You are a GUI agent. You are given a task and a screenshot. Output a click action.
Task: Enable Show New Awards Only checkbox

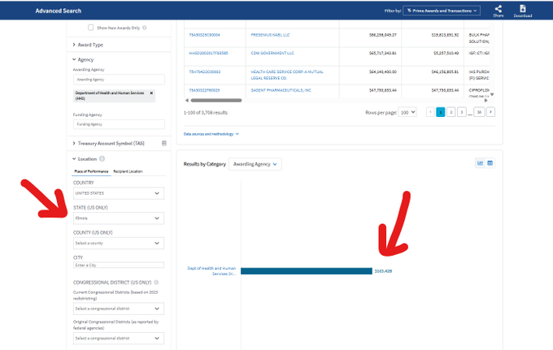(90, 28)
